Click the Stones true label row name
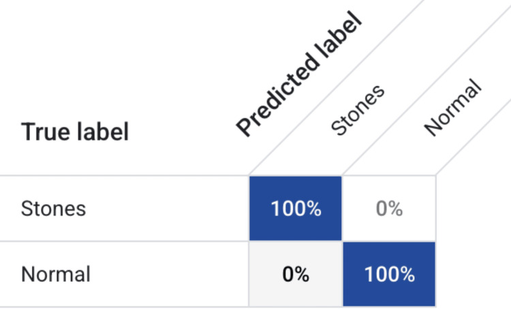This screenshot has width=511, height=309. [x=53, y=209]
